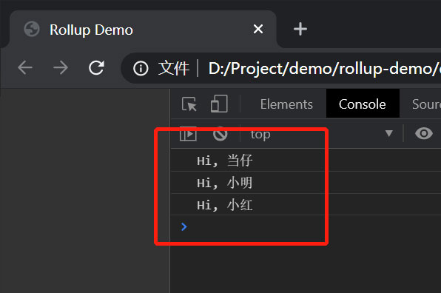Open live expression eye icon
The height and width of the screenshot is (293, 441).
point(424,133)
